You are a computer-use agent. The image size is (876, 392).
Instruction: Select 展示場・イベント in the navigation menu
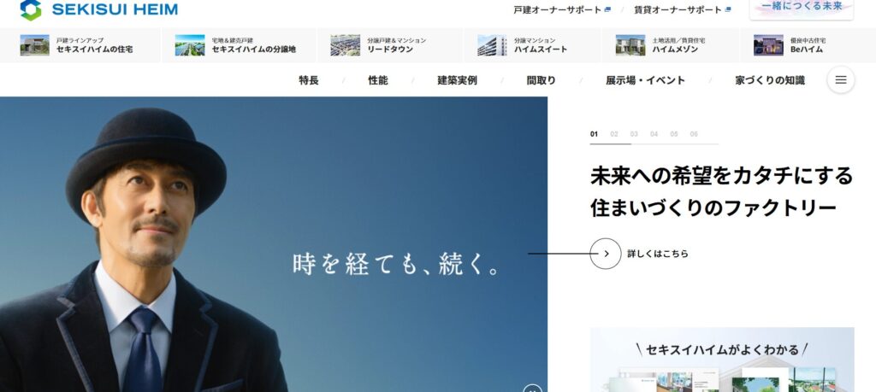click(645, 80)
